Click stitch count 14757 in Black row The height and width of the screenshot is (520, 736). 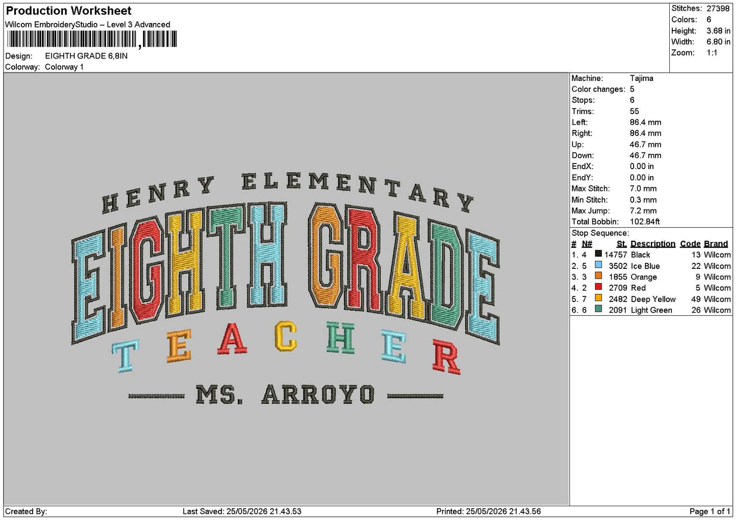coord(615,255)
